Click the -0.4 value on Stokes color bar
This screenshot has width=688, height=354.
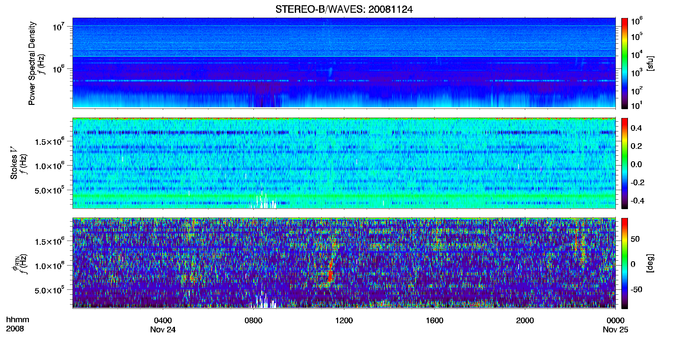point(637,201)
